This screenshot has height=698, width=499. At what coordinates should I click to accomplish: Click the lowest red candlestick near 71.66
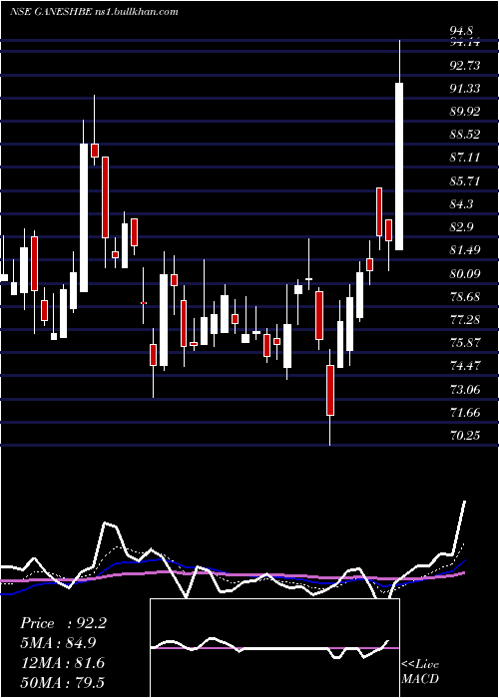point(330,391)
